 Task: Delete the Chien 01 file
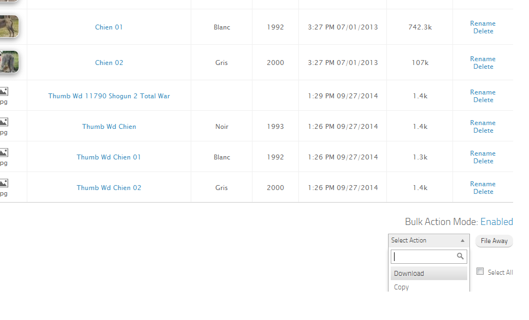point(483,31)
